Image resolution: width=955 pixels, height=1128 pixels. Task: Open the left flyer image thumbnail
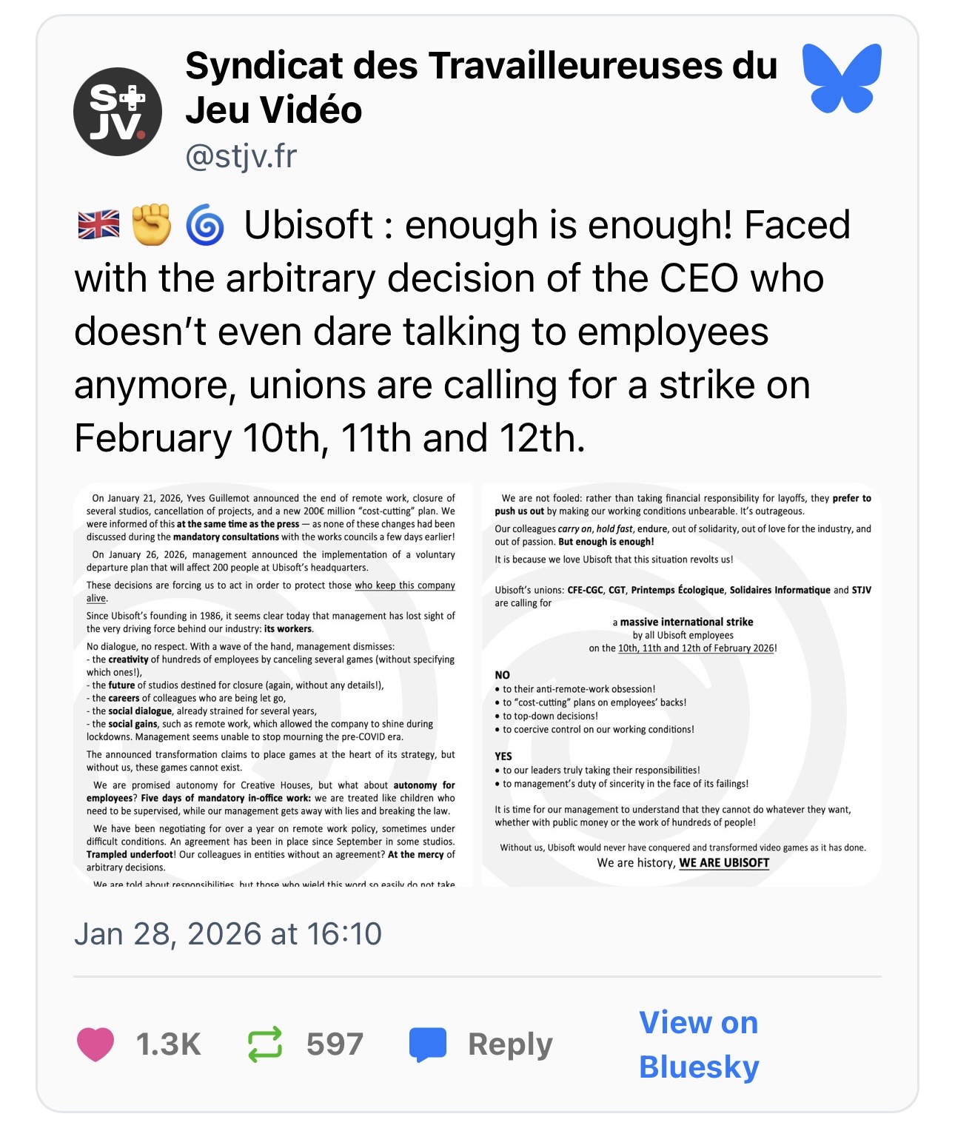pyautogui.click(x=273, y=685)
